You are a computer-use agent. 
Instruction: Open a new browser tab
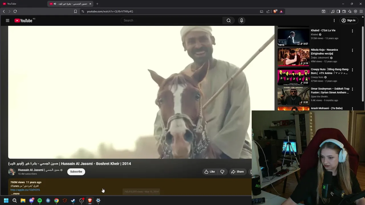coord(97,4)
